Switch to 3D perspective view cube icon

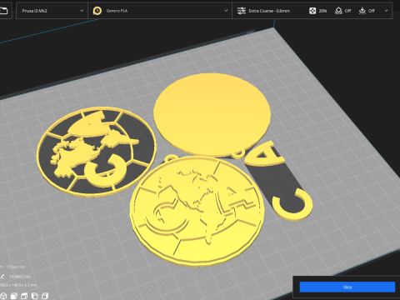tap(3, 296)
